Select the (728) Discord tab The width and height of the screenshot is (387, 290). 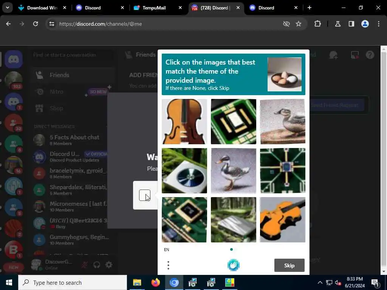point(215,8)
